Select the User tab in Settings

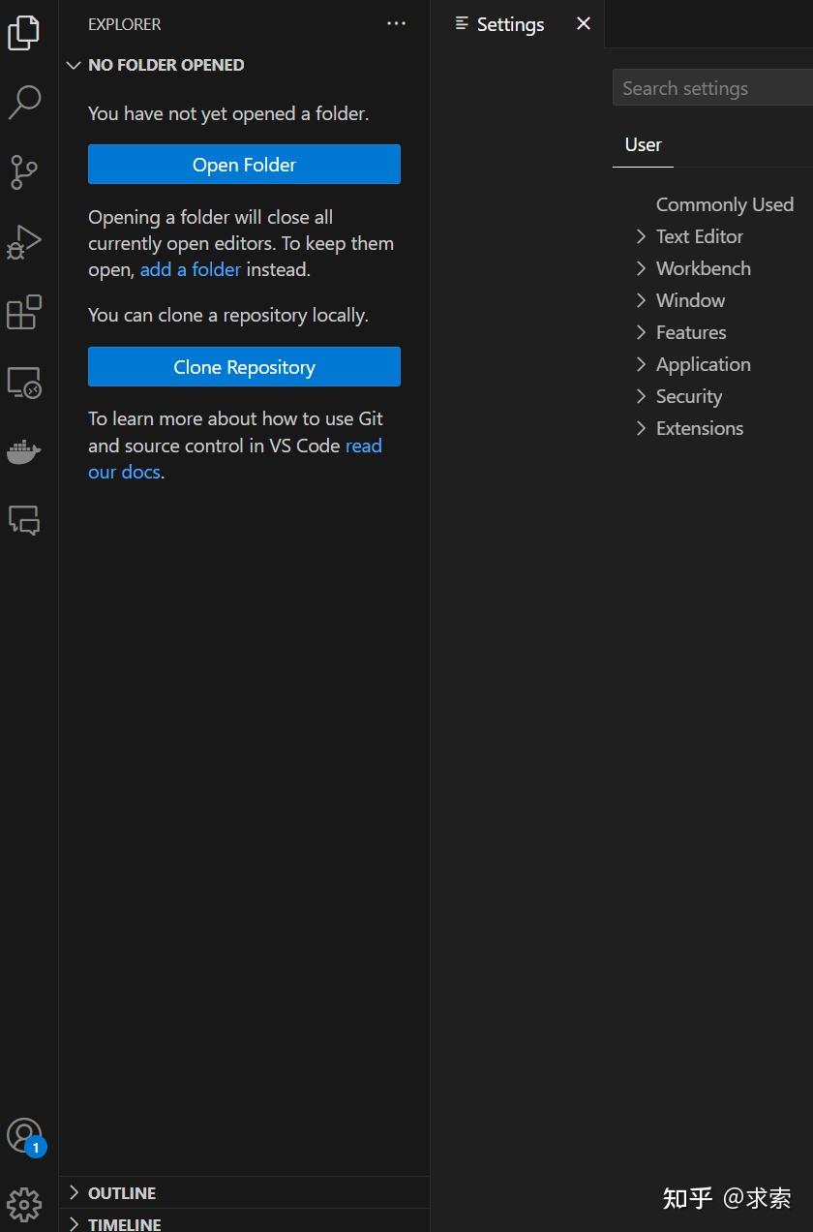(643, 143)
